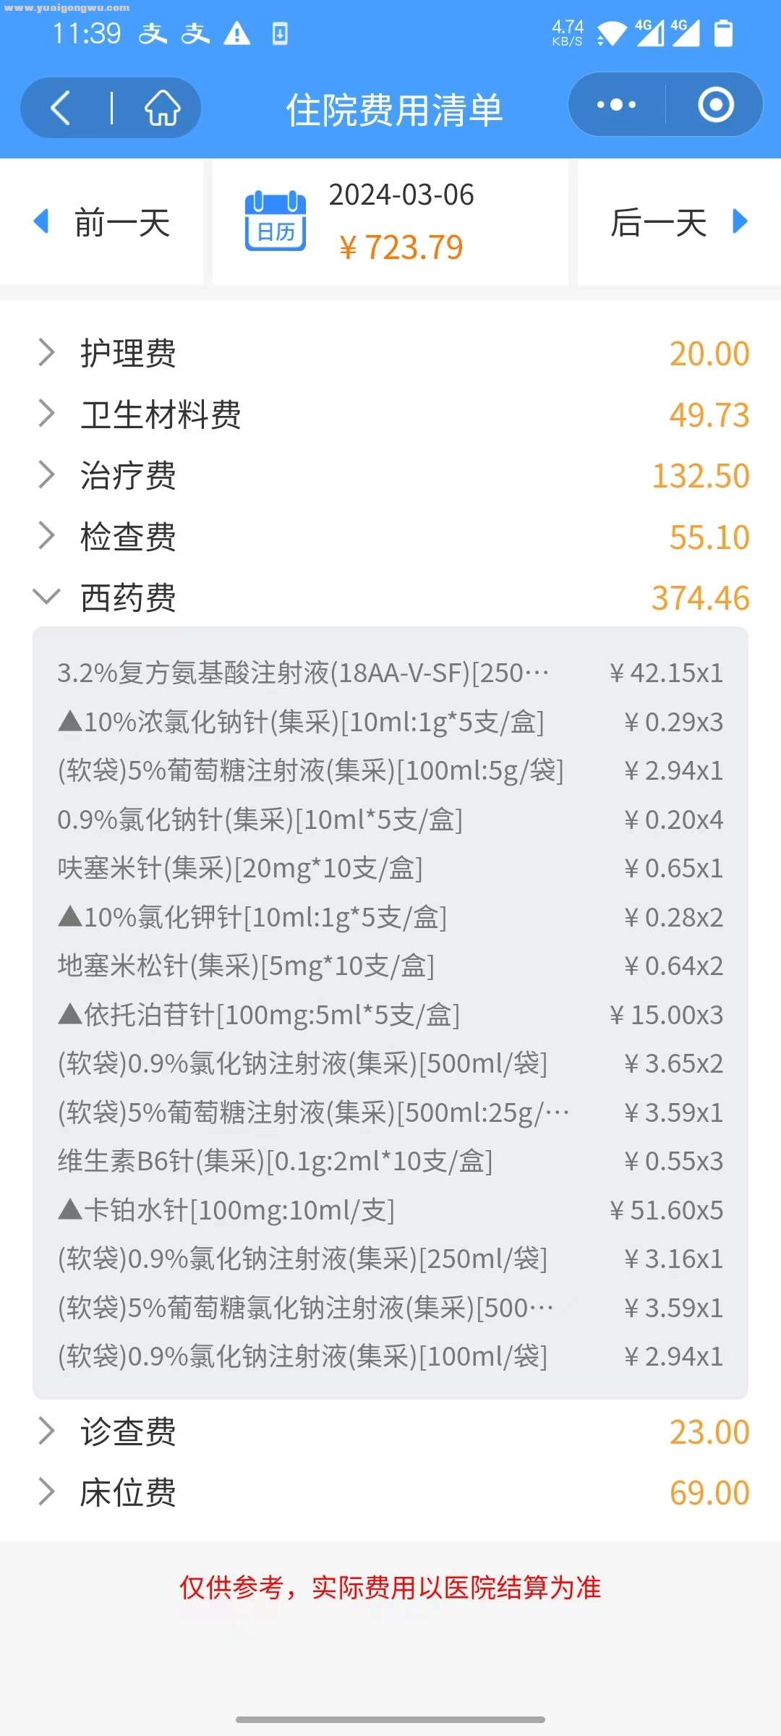Go to mini program home icon
The width and height of the screenshot is (781, 1736).
click(x=163, y=109)
